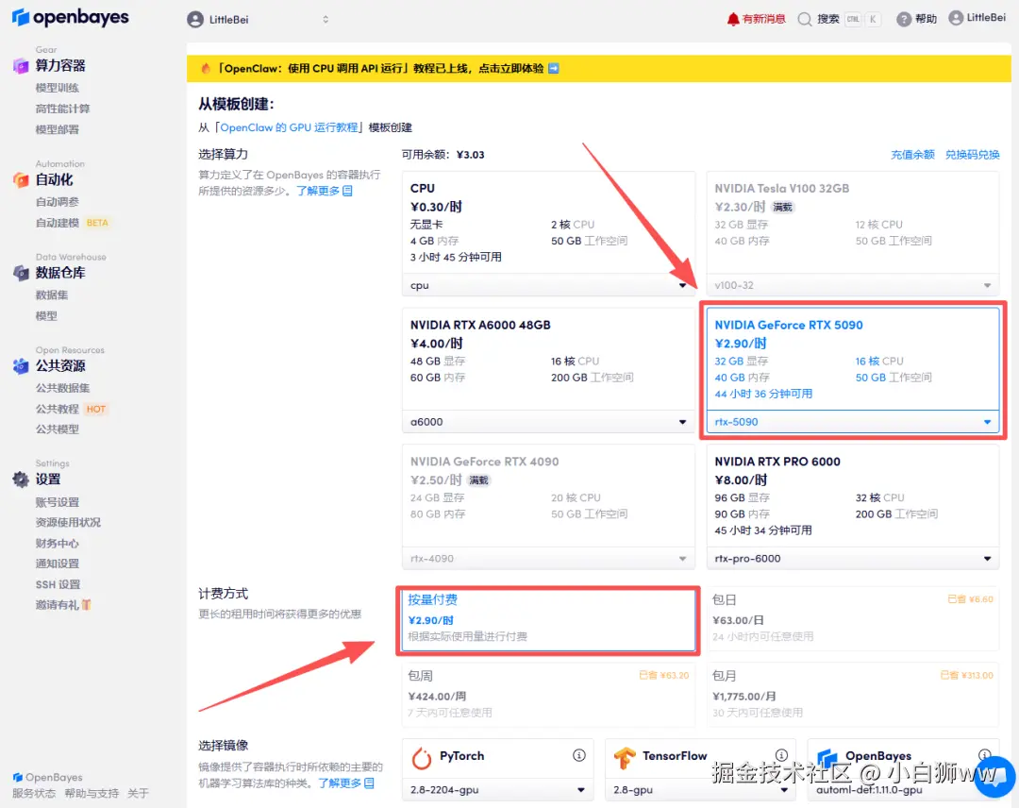Open the TensorFlow 2.8-gpu version dropdown
Viewport: 1019px width, 808px height.
tap(700, 790)
